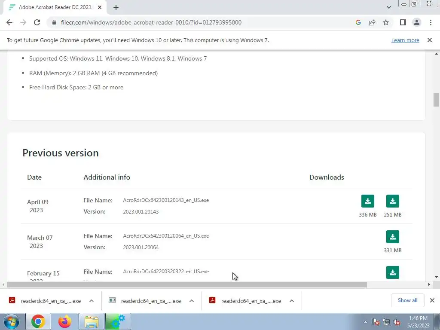440x330 pixels.
Task: Click the forward navigation arrow
Action: [x=23, y=22]
